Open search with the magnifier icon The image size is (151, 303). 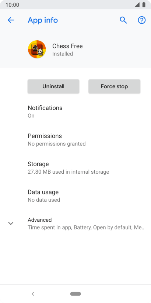123,20
